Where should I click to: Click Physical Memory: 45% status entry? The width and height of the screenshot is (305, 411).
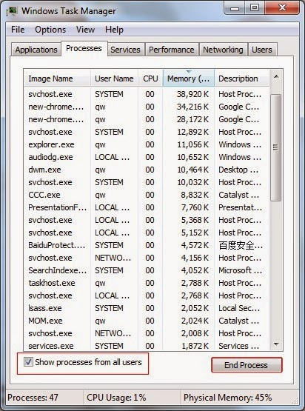point(227,397)
